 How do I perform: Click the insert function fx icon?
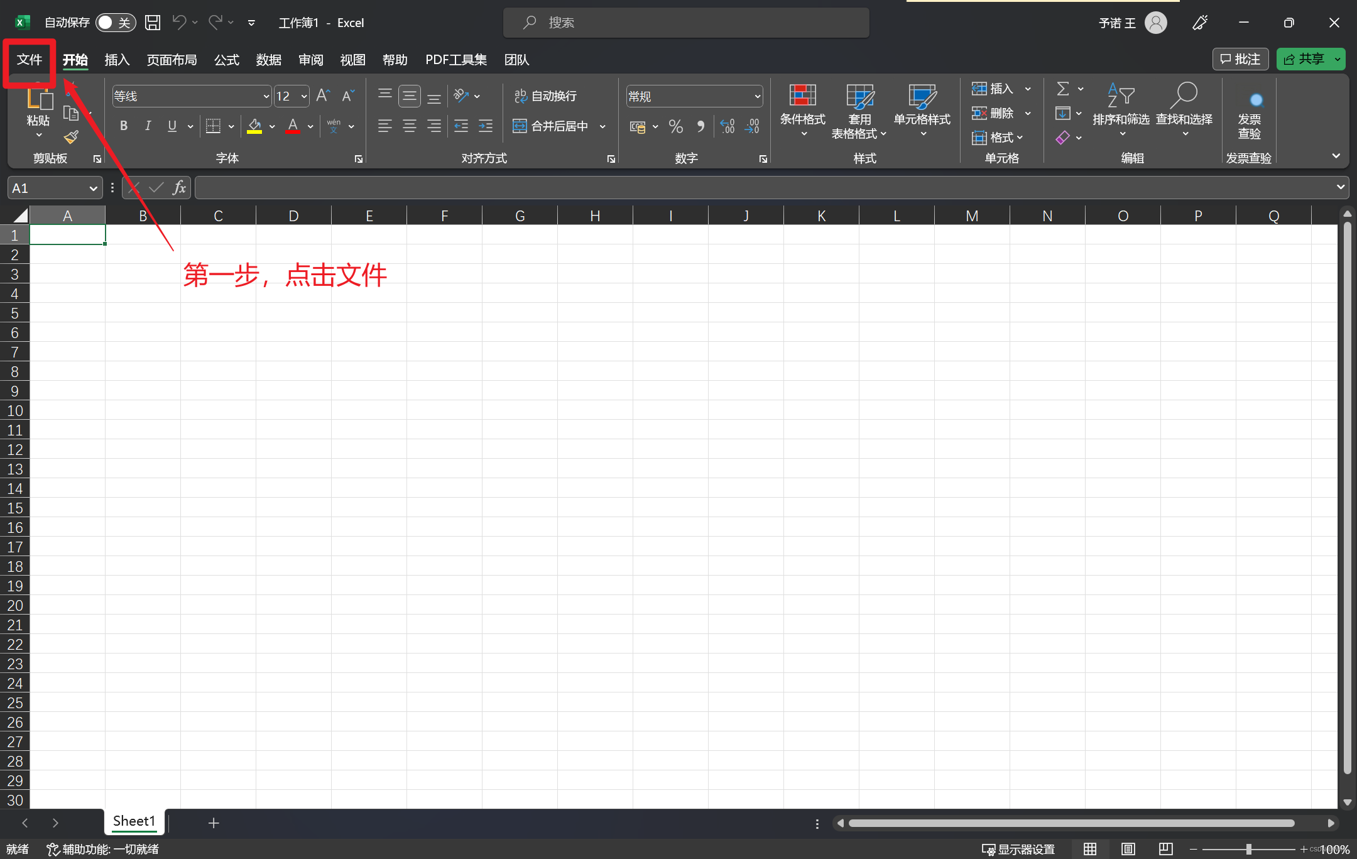179,187
